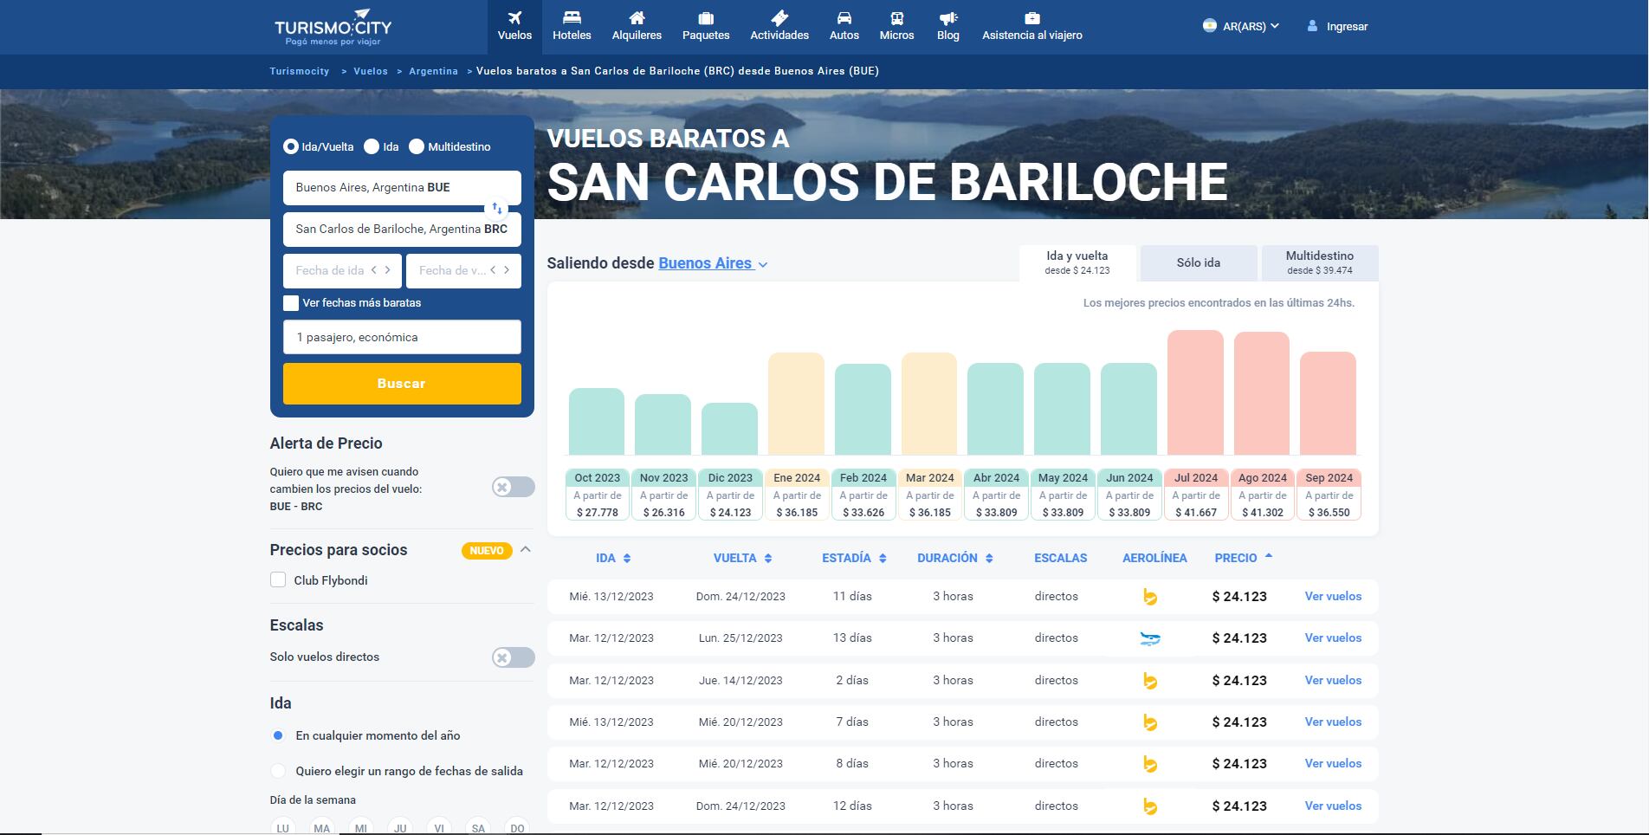Click Ver vuelos for Lun. 25/12/2023 return
The width and height of the screenshot is (1649, 835).
1333,638
